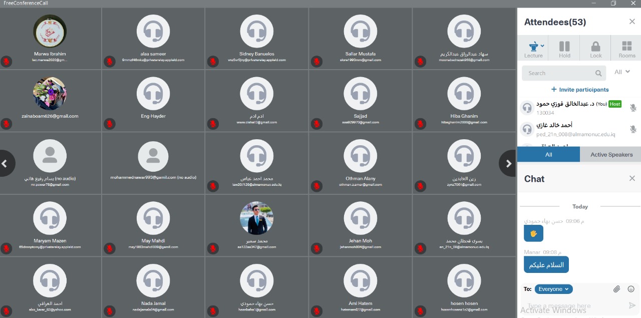This screenshot has width=641, height=318.
Task: Go to the next page of participant tiles
Action: tap(508, 163)
